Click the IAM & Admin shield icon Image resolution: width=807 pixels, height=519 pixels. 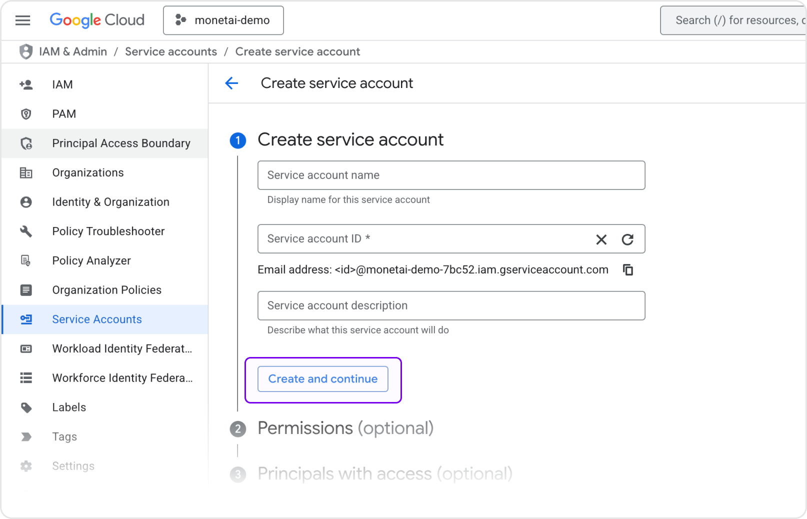(26, 51)
